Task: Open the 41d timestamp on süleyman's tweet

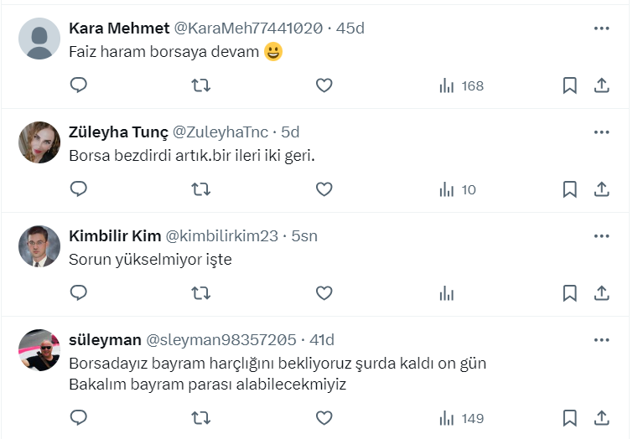Action: [x=322, y=339]
